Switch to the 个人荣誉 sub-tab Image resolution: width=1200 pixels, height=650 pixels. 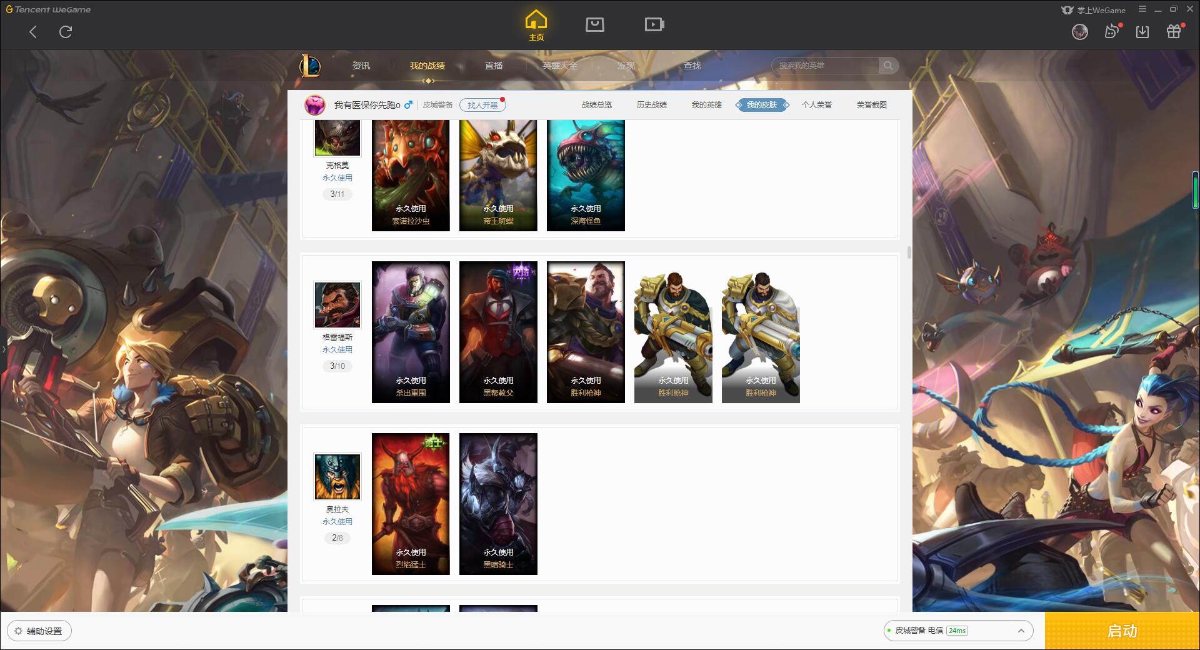point(817,105)
